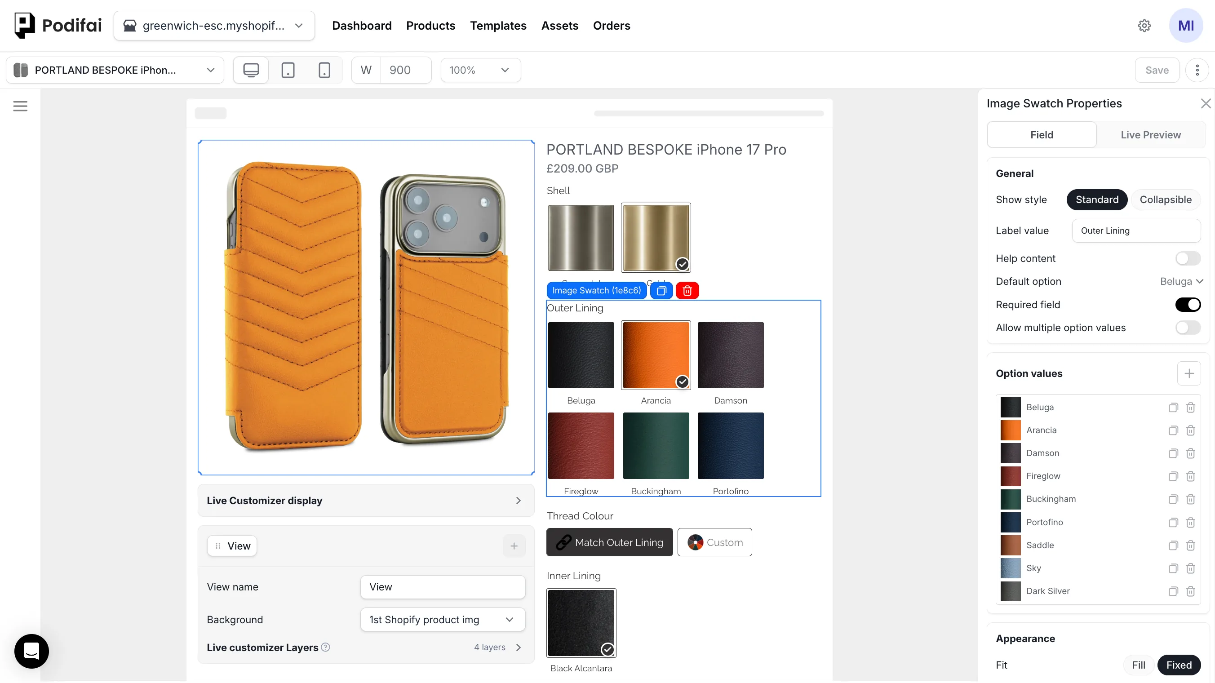Switch to the Live Preview tab
1215x683 pixels.
[1151, 135]
